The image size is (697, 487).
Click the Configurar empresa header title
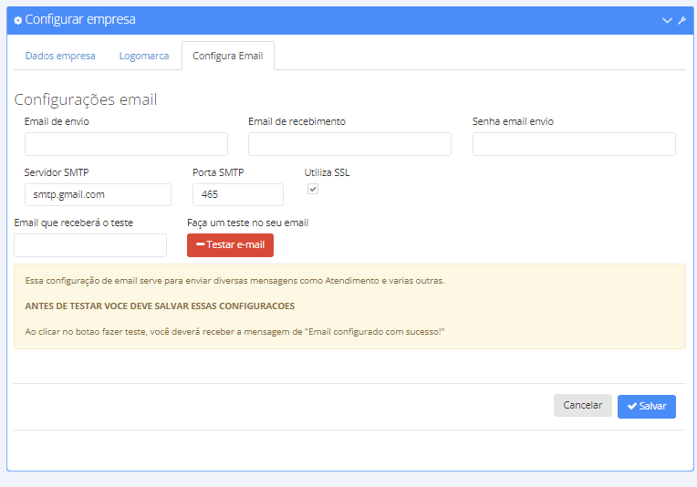pyautogui.click(x=80, y=20)
